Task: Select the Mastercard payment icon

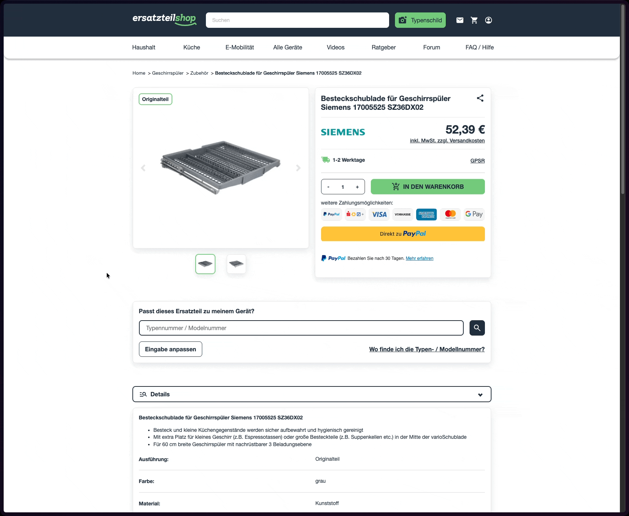Action: [450, 214]
